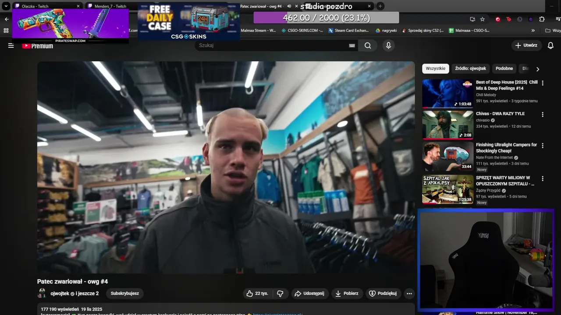Screen dimensions: 561x315
Task: Click the 177 190 wyświetleń description text
Action: coord(60,309)
